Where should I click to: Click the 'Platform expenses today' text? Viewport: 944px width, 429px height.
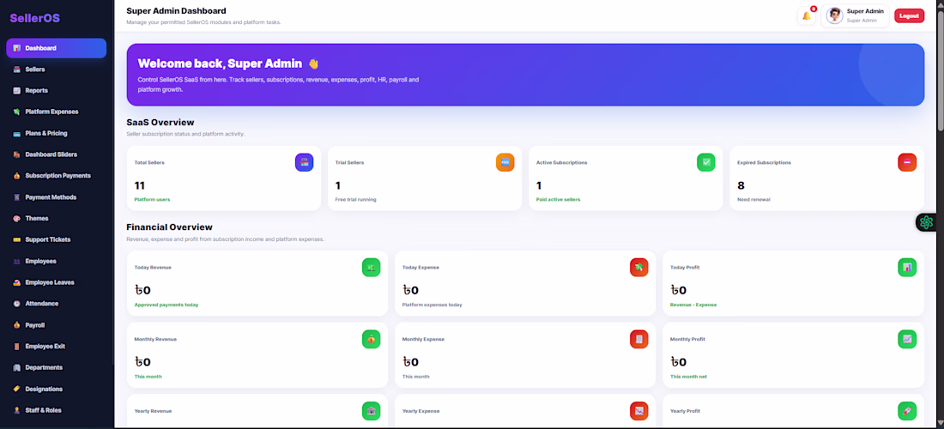[x=433, y=305]
